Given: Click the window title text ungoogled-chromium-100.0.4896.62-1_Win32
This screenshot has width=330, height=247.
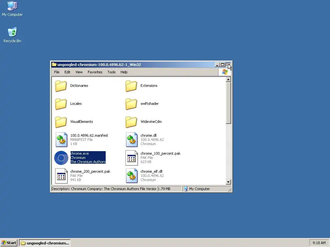Looking at the screenshot, I should (x=99, y=65).
